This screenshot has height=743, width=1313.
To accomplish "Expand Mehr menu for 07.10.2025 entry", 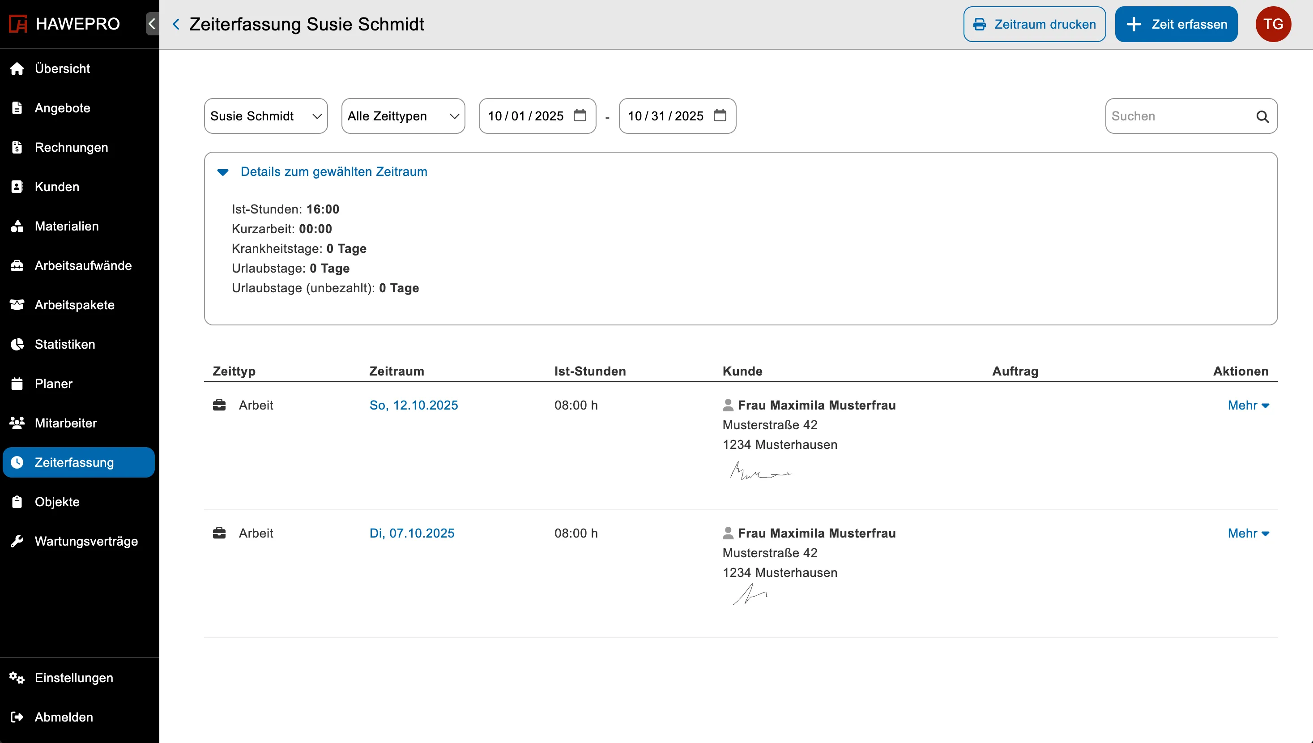I will click(x=1247, y=533).
